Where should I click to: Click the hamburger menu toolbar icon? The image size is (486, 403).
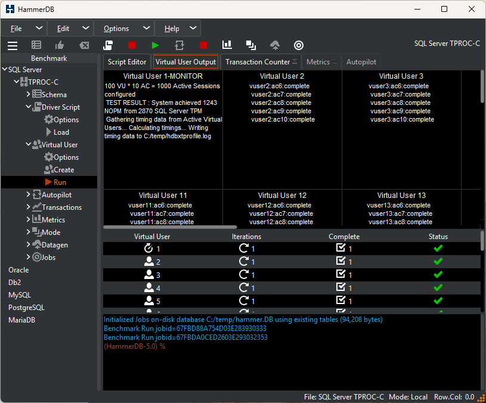(13, 45)
